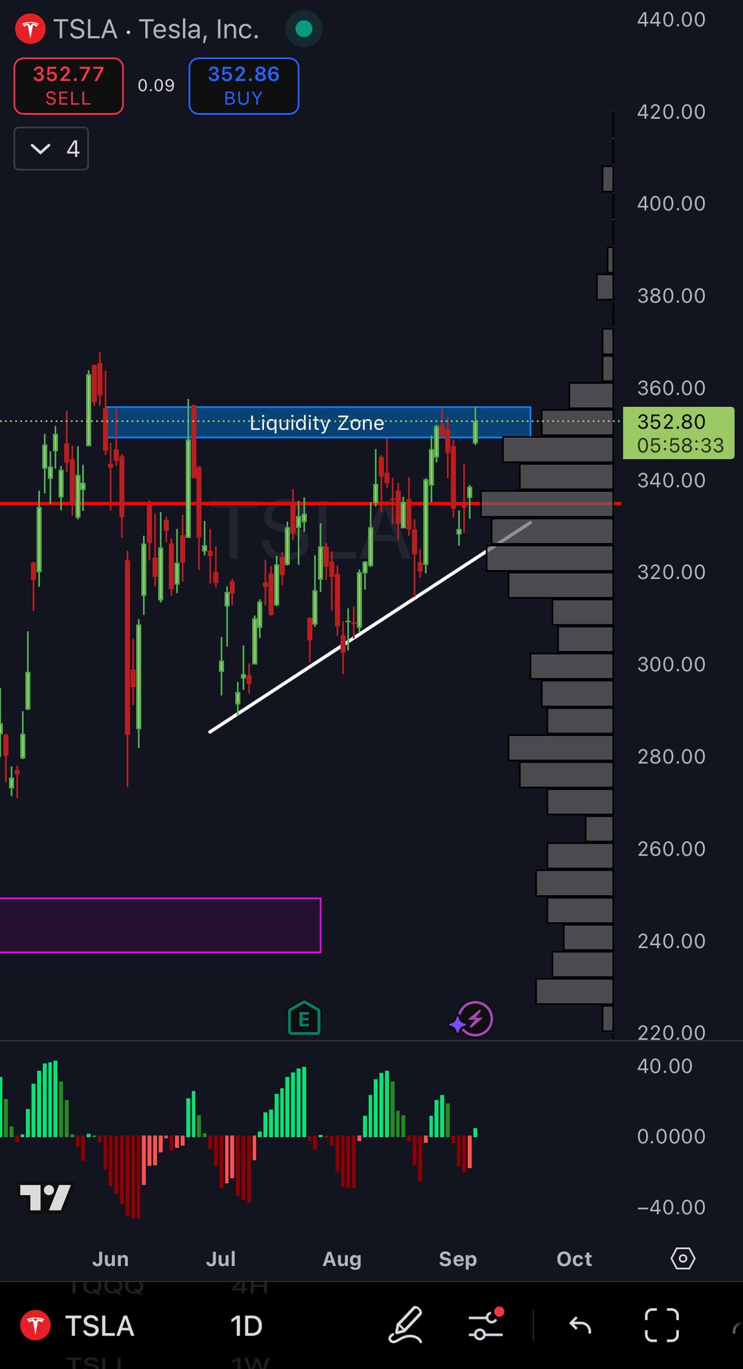Tap the green market status dot
The height and width of the screenshot is (1369, 743).
click(x=304, y=29)
